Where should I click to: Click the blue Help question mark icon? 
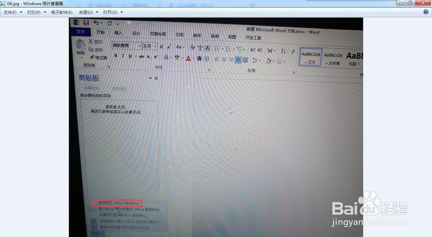(426, 12)
